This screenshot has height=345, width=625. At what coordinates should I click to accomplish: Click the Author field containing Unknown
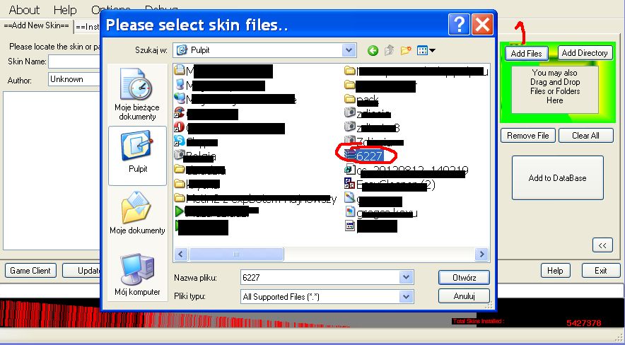(74, 79)
